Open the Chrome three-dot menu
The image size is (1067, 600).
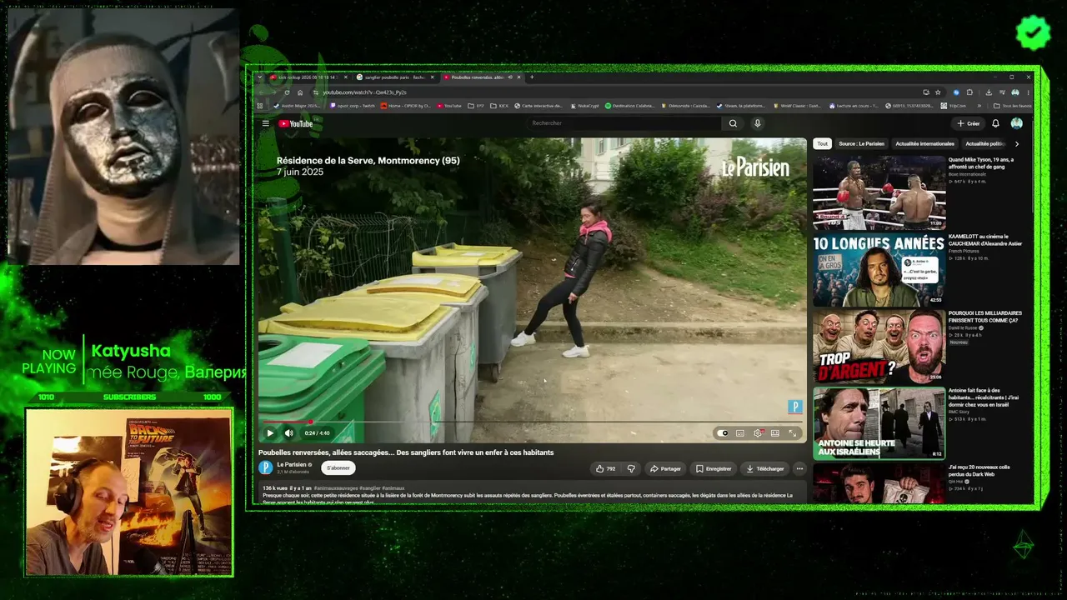click(1029, 92)
